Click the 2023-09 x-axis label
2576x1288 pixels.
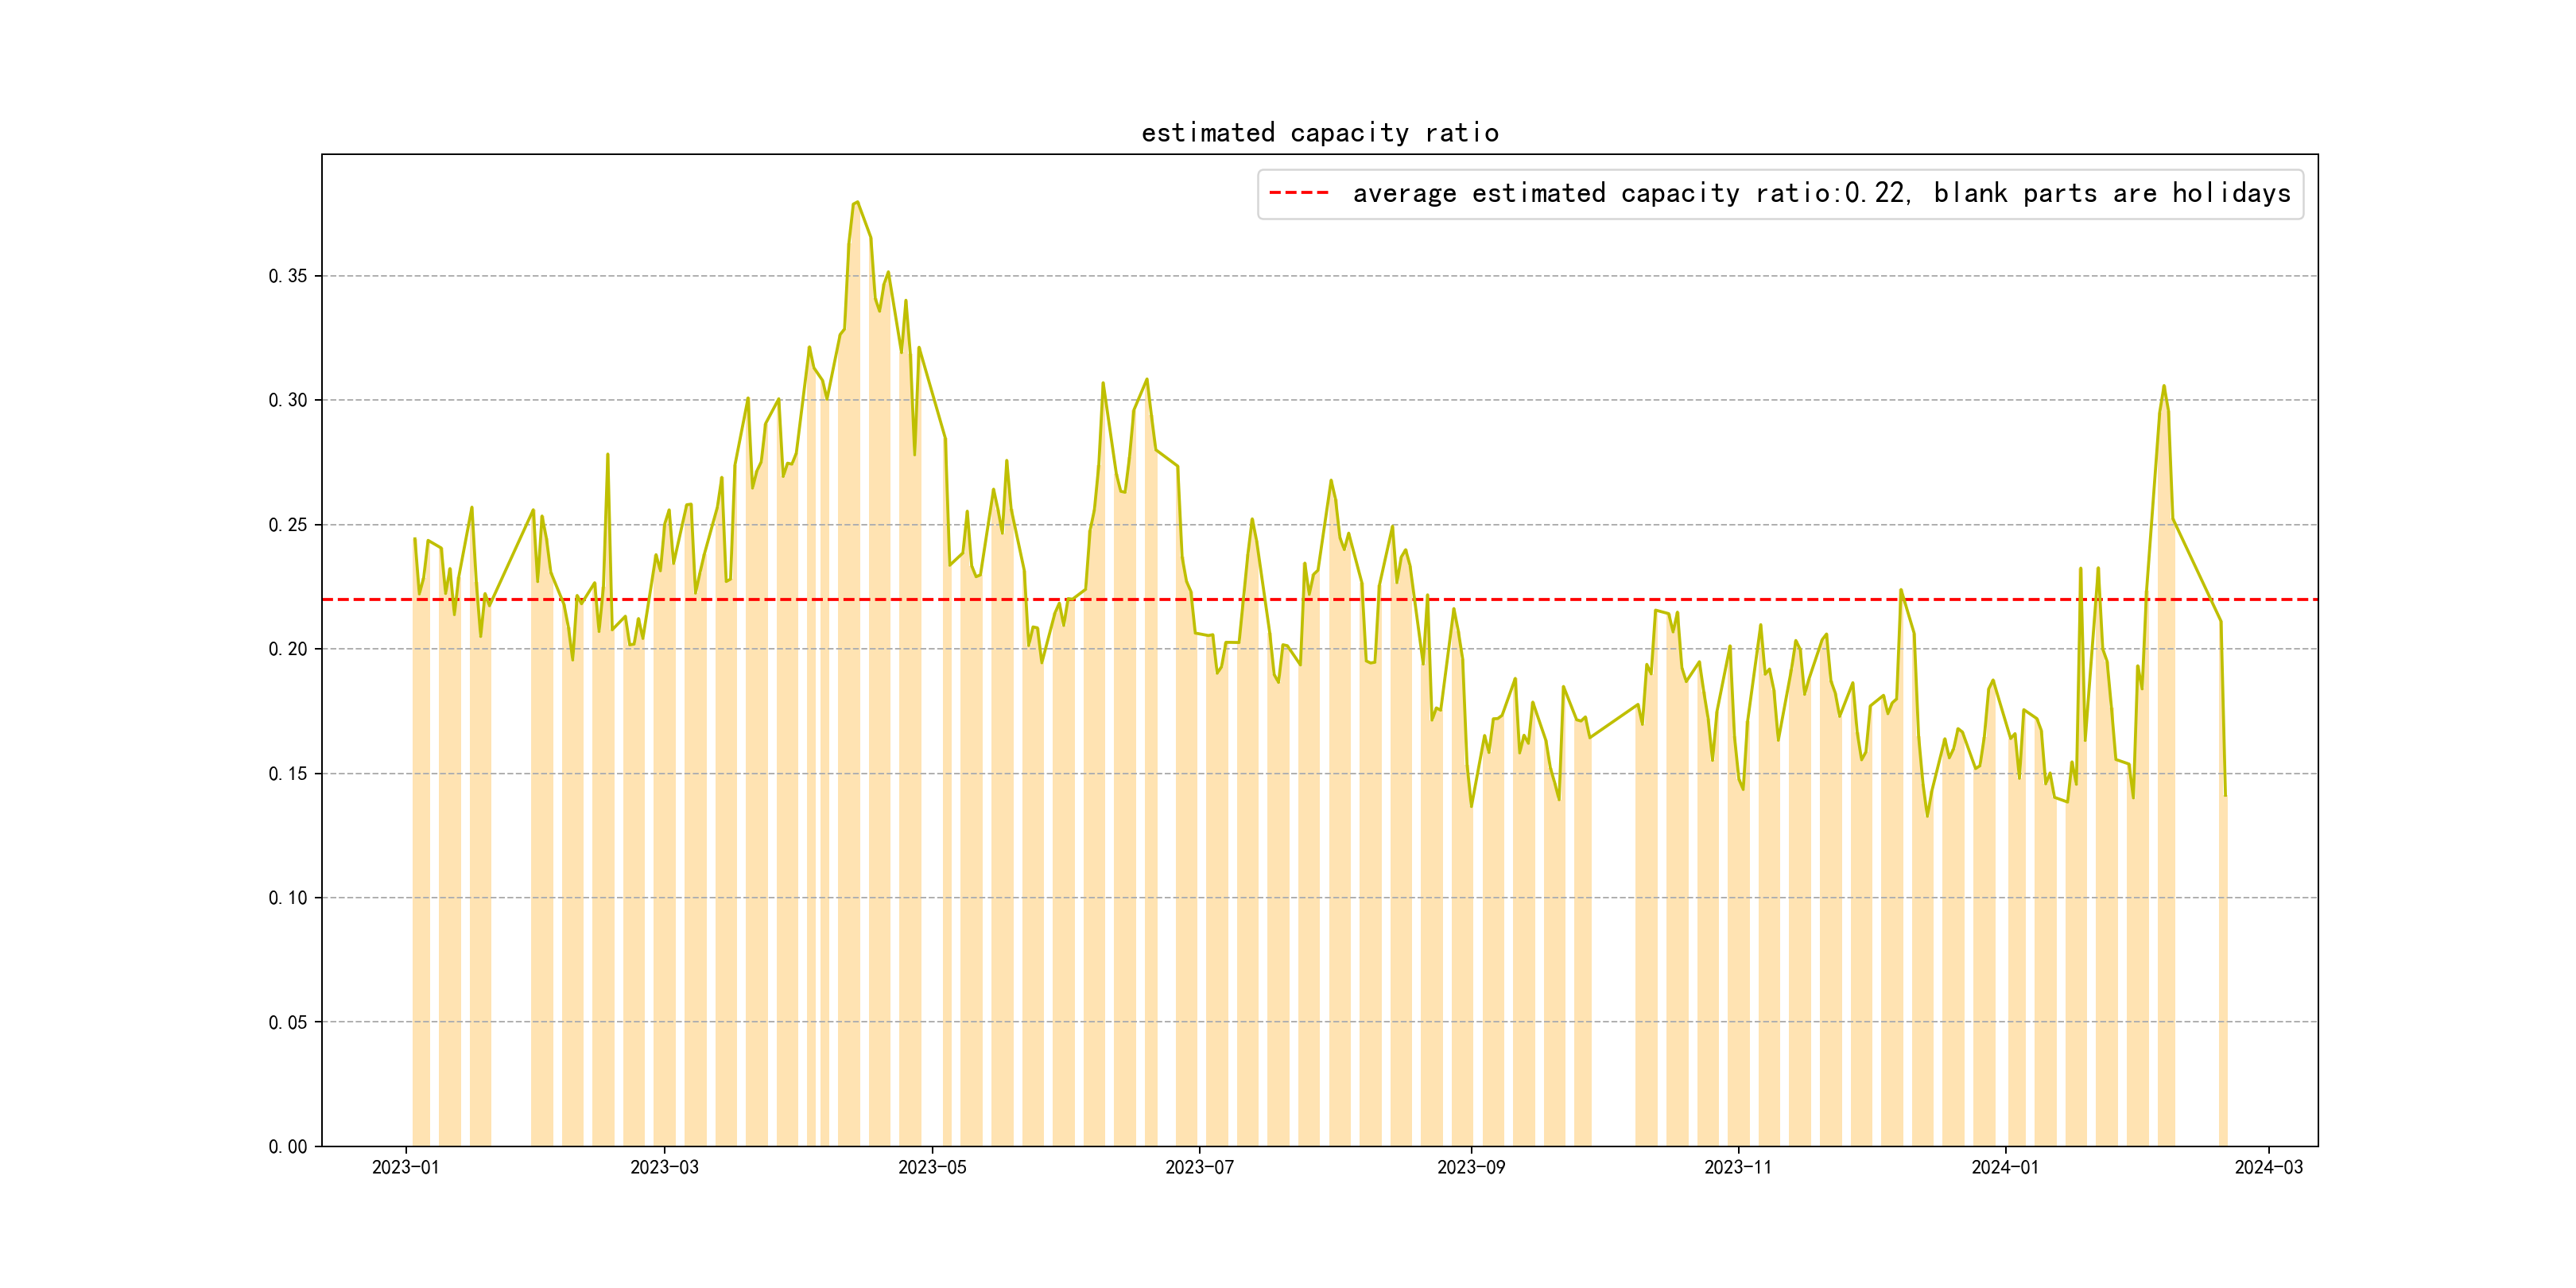[1470, 1167]
